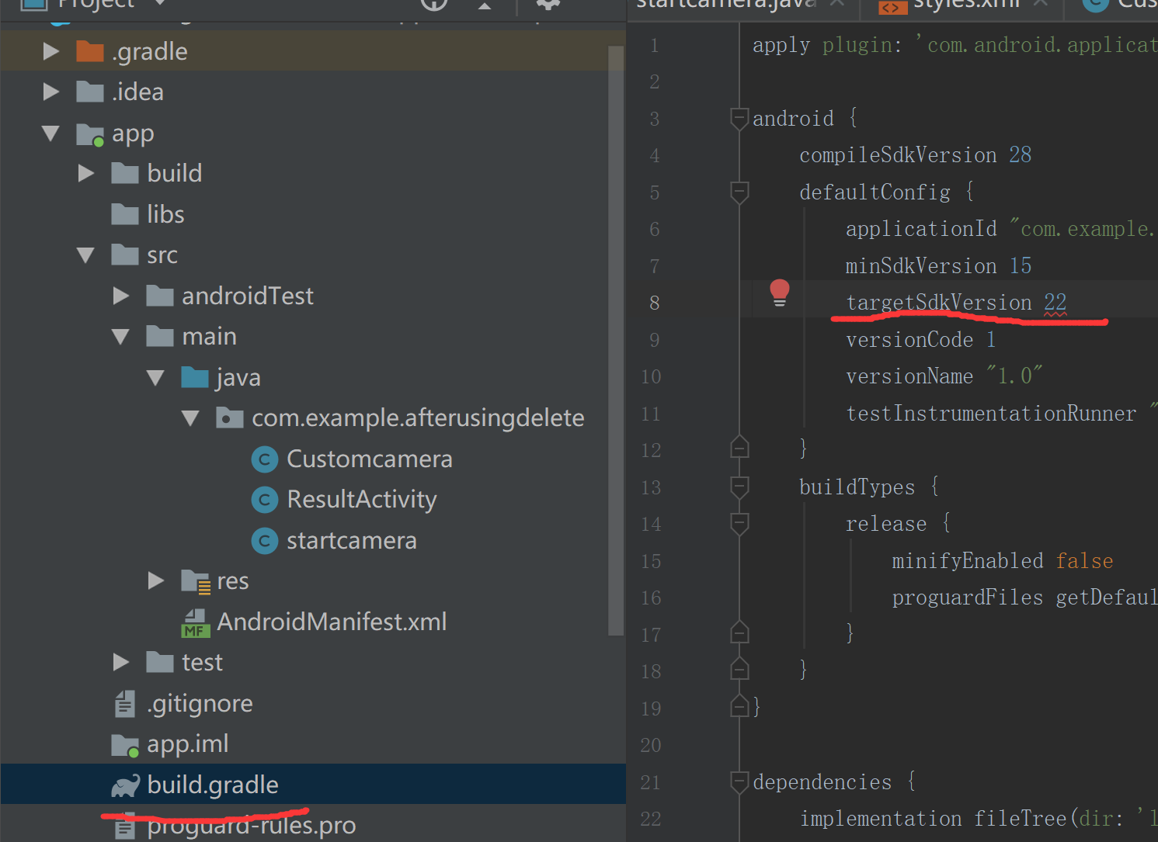Click the collapse-all up arrow icon
This screenshot has height=842, width=1158.
485,5
